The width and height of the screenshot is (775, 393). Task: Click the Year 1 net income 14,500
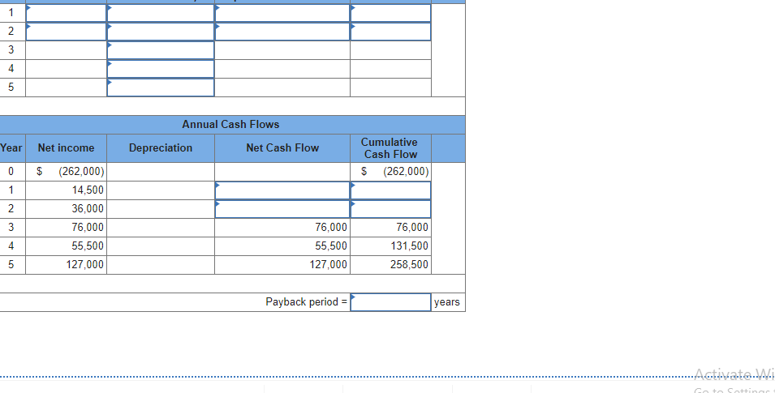tap(88, 190)
